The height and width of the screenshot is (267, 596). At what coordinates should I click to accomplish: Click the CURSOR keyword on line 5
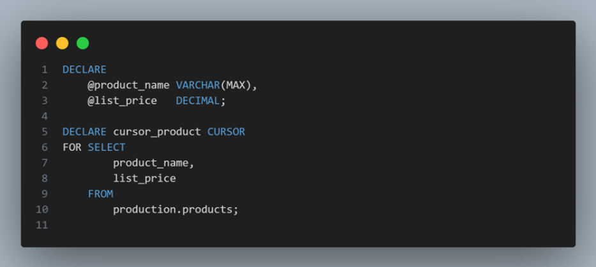point(226,132)
